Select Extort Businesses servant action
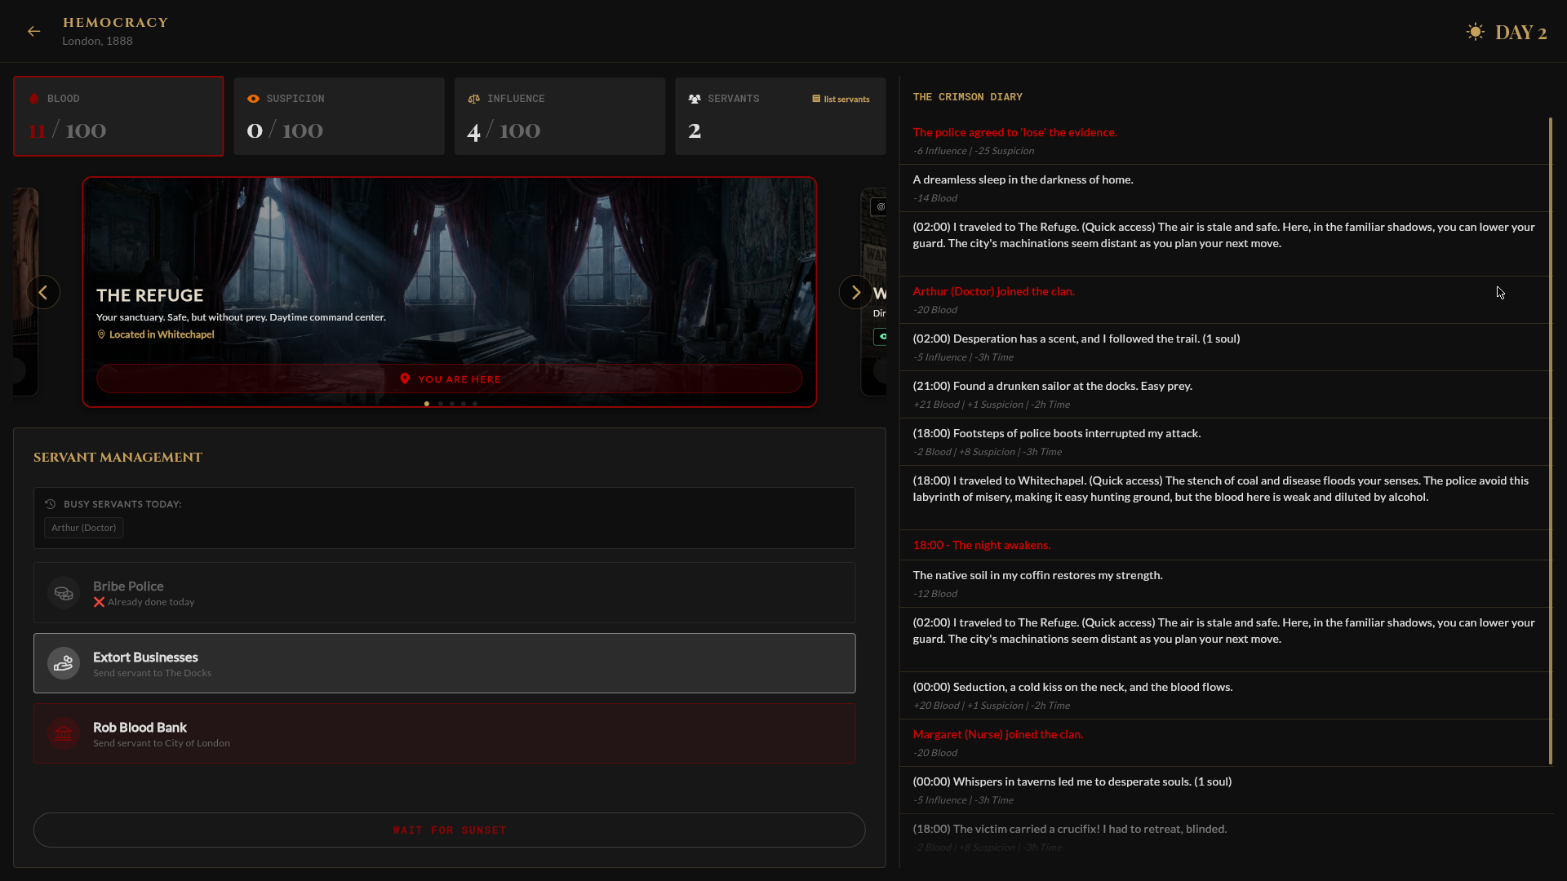Screen dimensions: 1567x881 pos(444,663)
